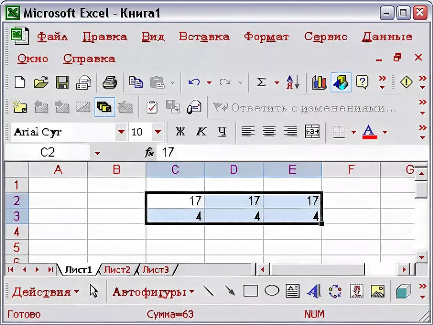The width and height of the screenshot is (433, 325).
Task: Open the Файл menu
Action: (x=53, y=37)
